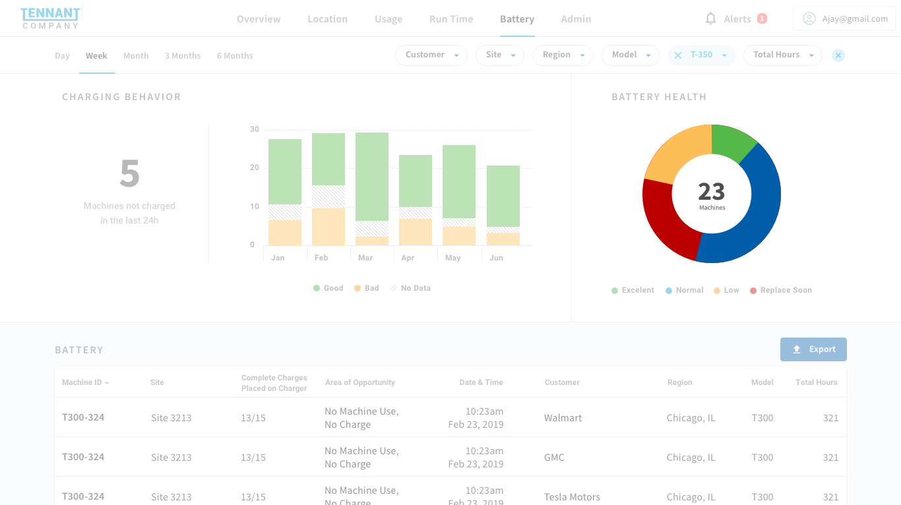This screenshot has height=505, width=901.
Task: Open the Total Hours filter dropdown
Action: click(x=783, y=55)
